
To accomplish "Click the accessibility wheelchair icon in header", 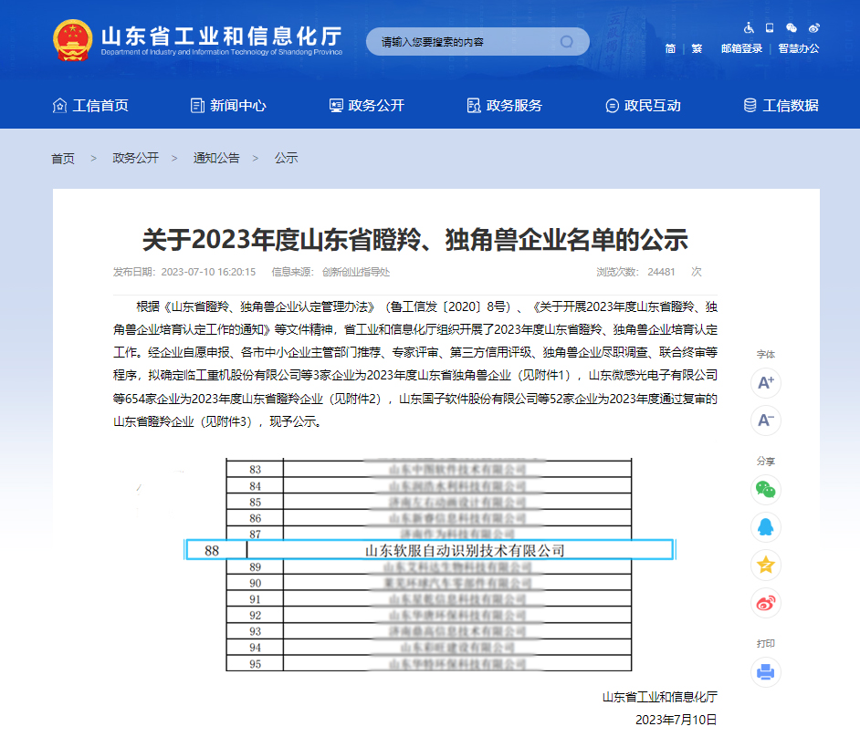I will pyautogui.click(x=749, y=27).
